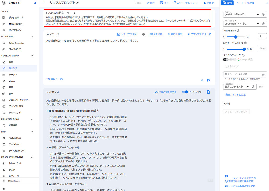
Task: Select チャット in the sidebar
Action: tap(13, 75)
